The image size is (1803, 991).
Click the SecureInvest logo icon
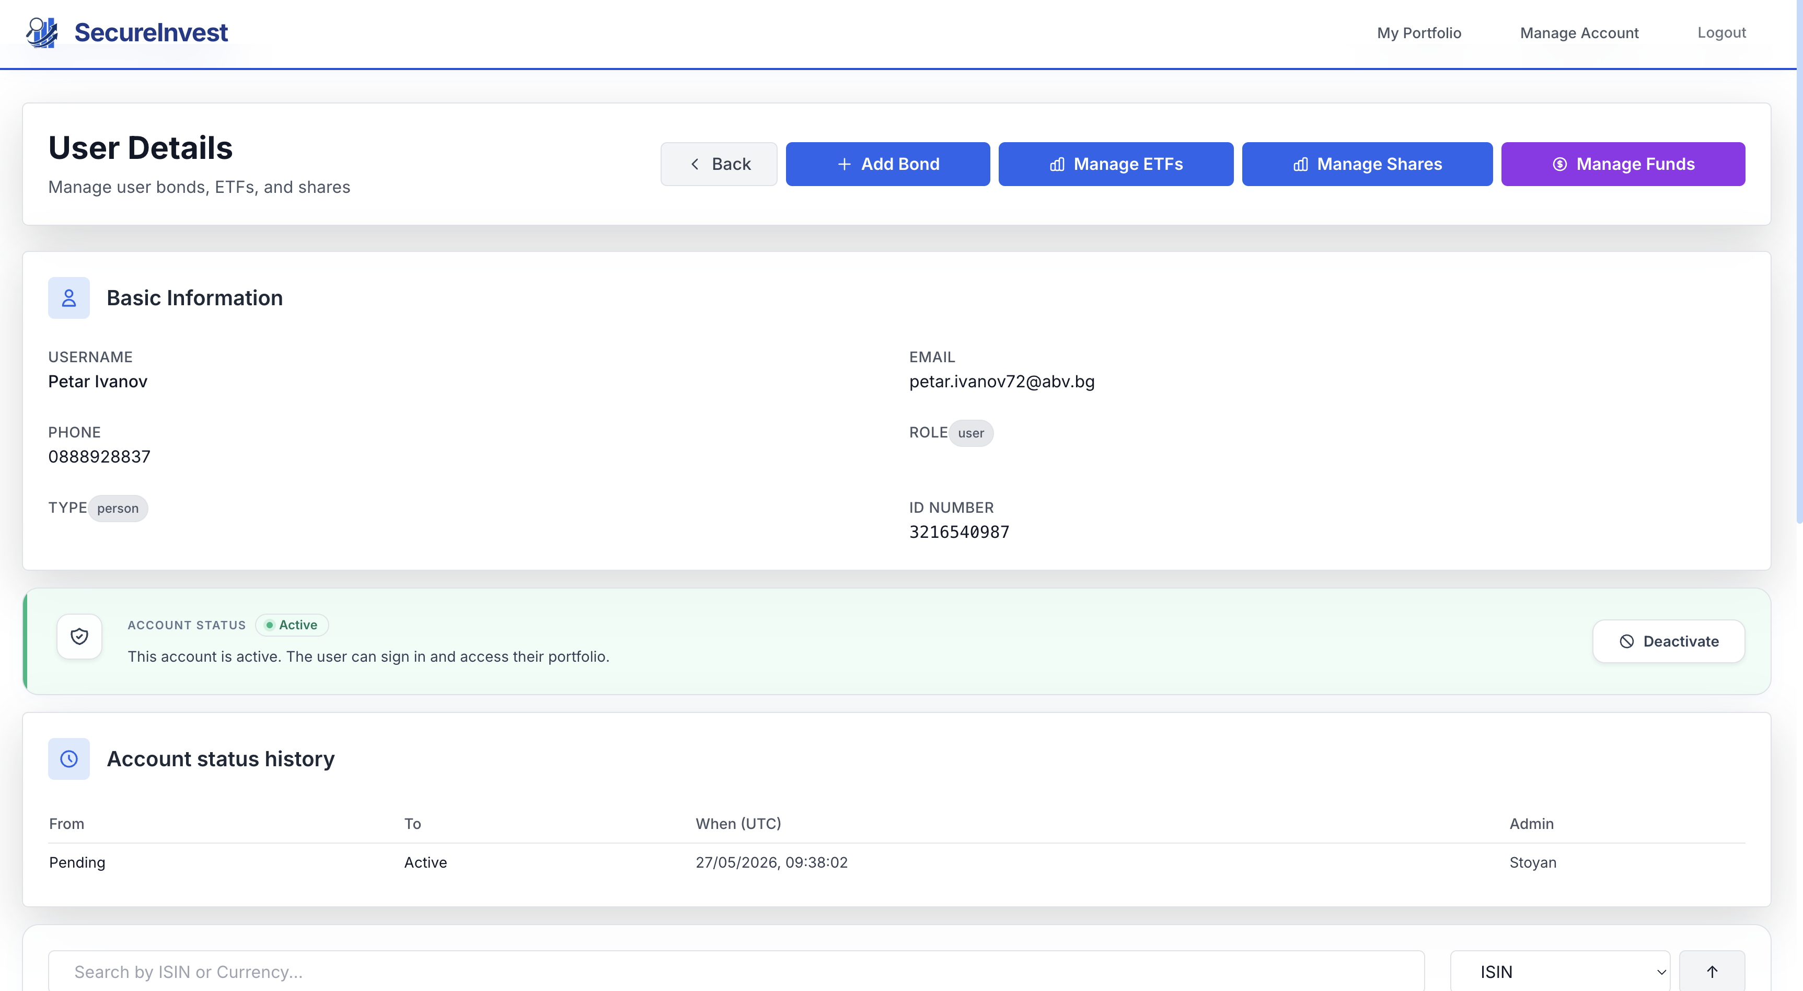[x=42, y=32]
